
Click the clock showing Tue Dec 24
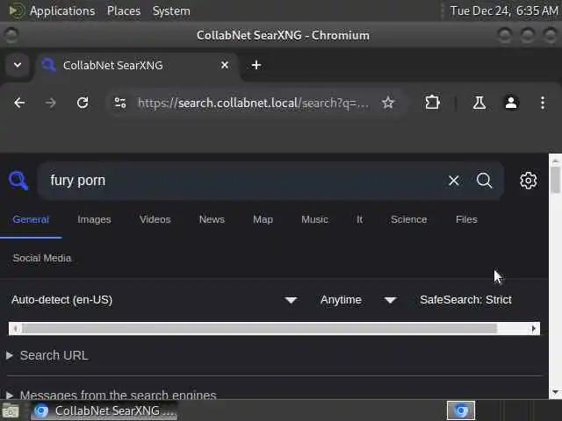[504, 11]
